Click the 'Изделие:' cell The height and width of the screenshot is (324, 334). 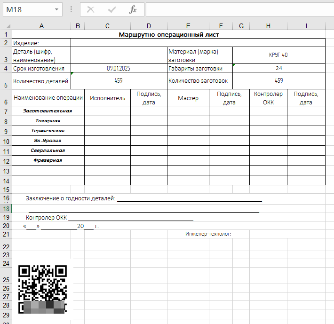click(41, 43)
